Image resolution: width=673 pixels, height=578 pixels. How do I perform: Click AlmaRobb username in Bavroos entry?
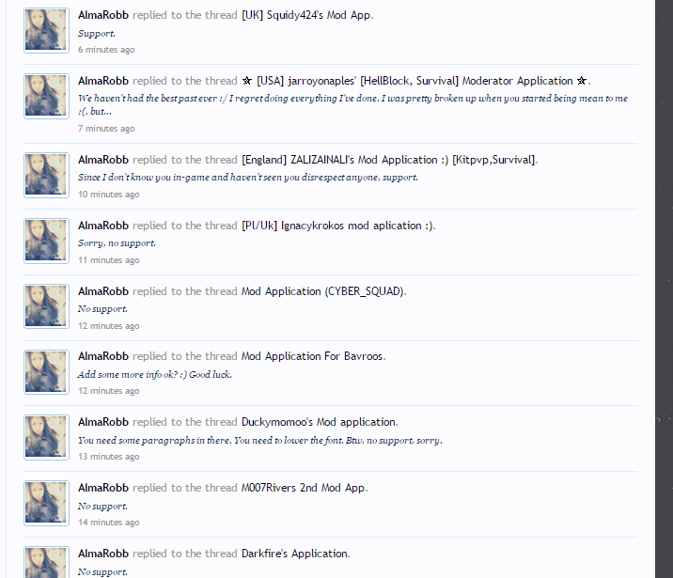tap(103, 356)
